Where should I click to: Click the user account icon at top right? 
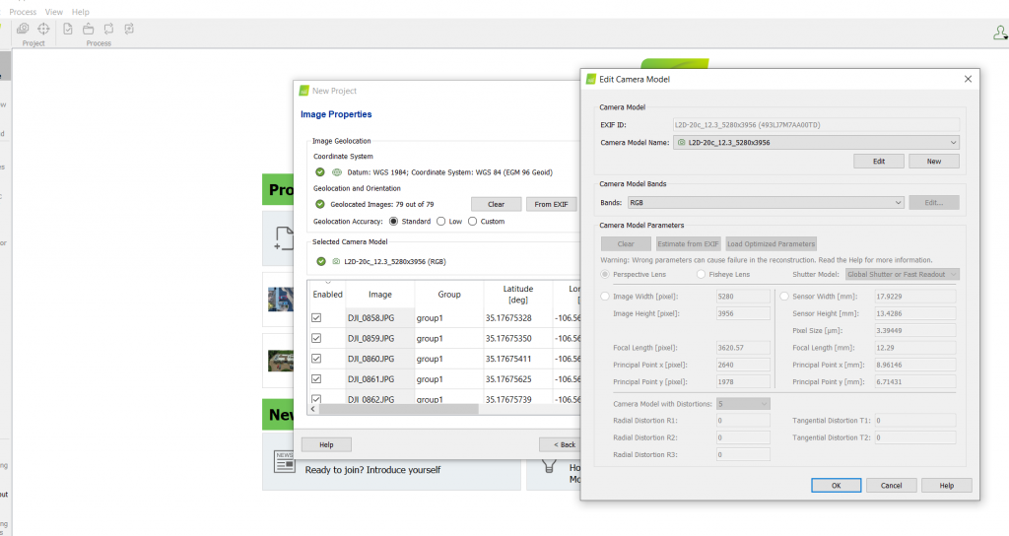click(x=999, y=33)
